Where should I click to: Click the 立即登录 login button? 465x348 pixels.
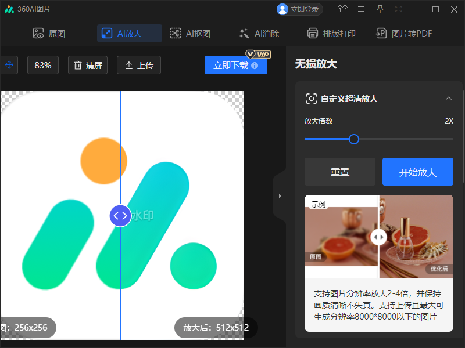(x=299, y=9)
